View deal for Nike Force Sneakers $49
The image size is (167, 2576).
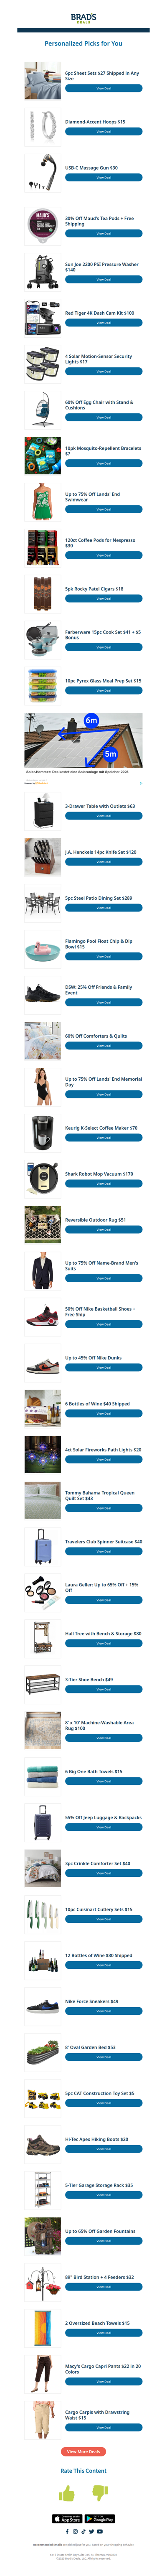103,2011
